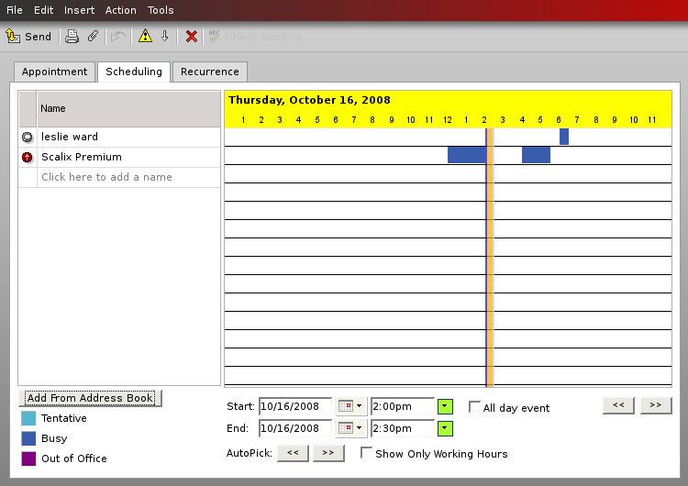Click the attendee icon beside leslie ward
The image size is (688, 486).
(x=28, y=137)
